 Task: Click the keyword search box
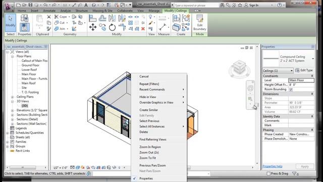[196, 6]
